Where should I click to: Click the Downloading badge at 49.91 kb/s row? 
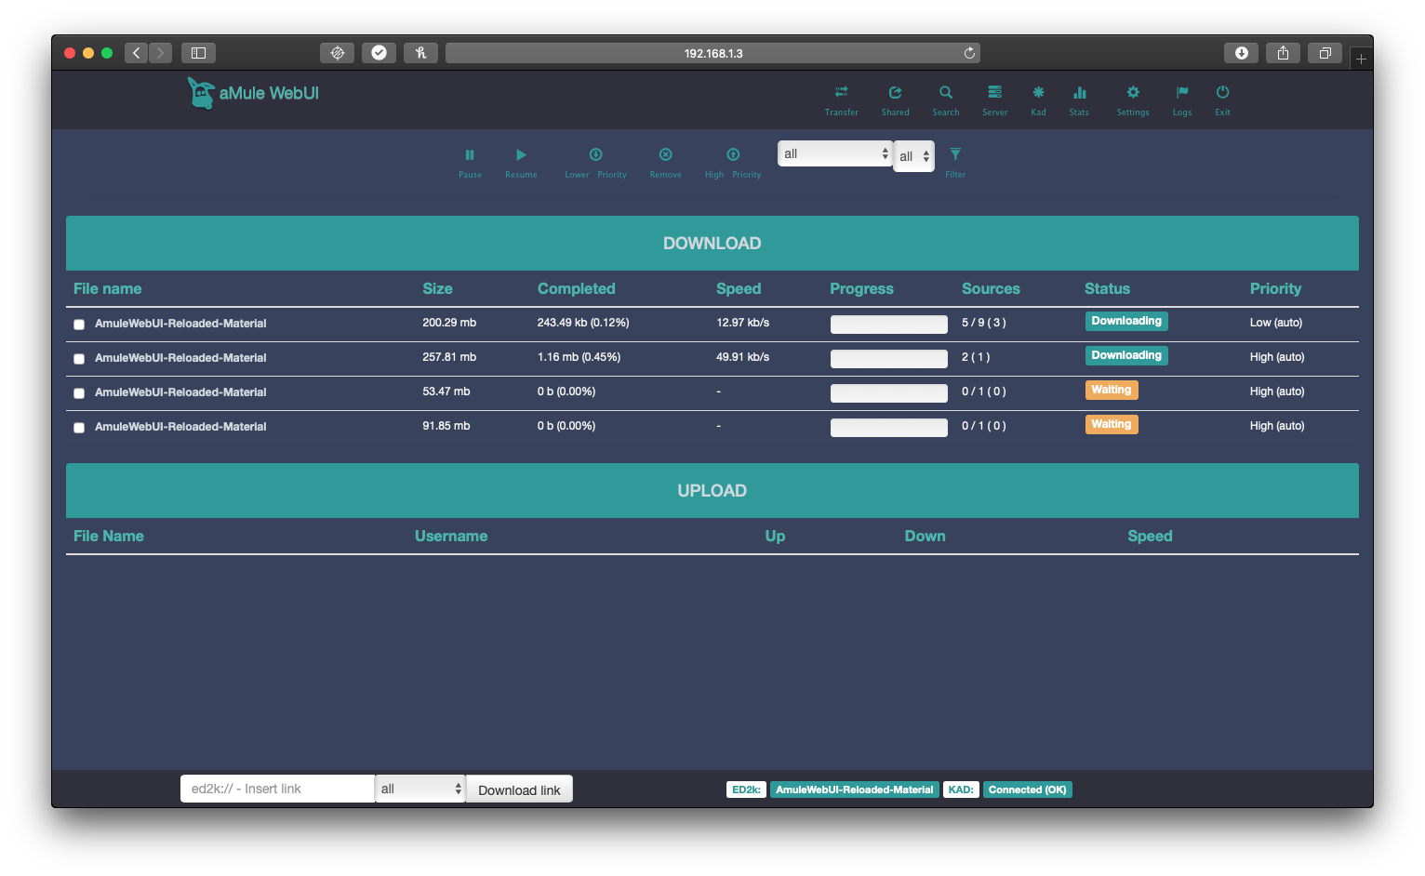pos(1126,355)
